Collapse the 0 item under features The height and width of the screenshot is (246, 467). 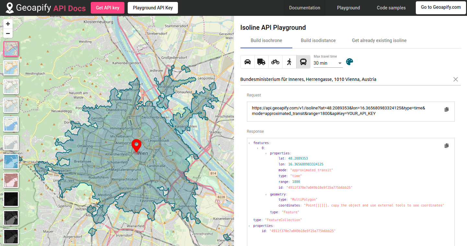pos(258,148)
